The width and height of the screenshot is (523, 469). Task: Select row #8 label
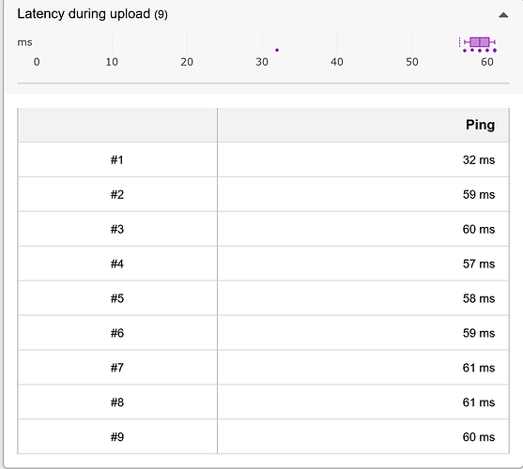117,402
